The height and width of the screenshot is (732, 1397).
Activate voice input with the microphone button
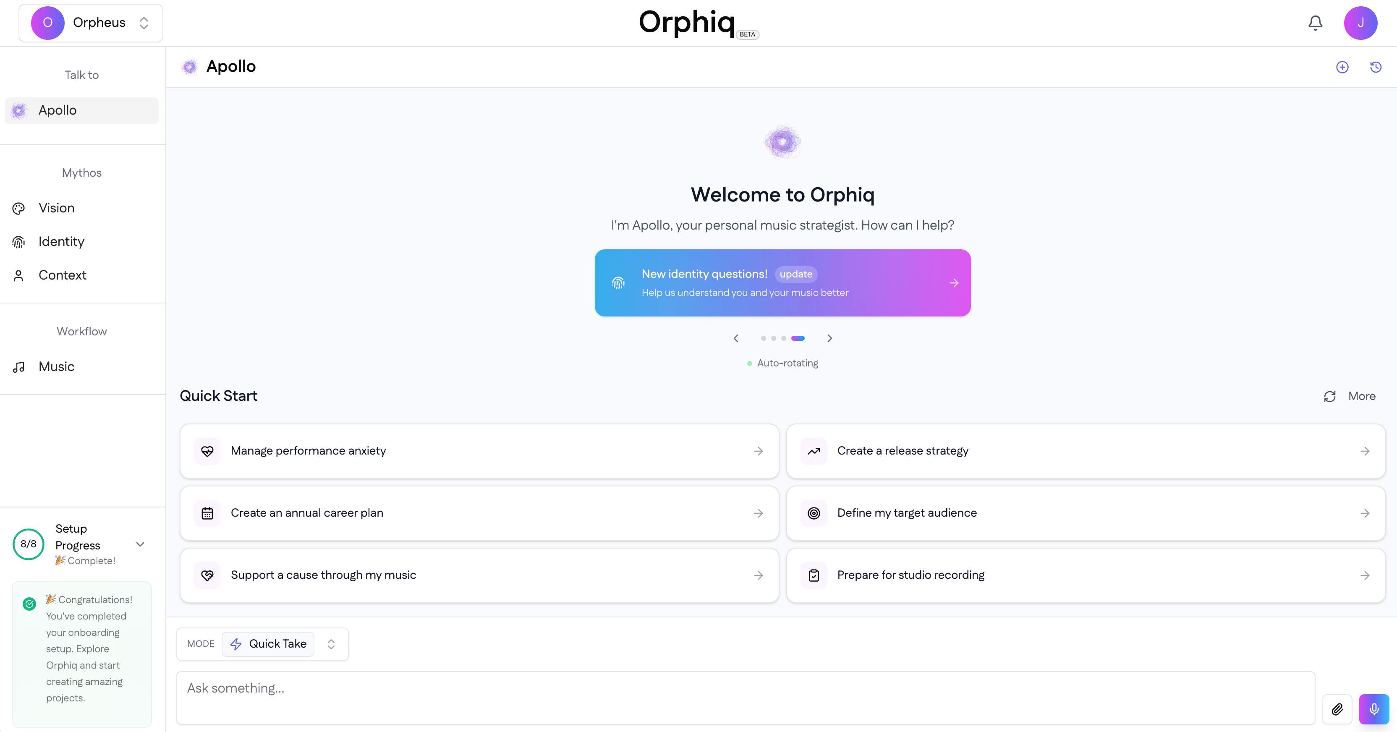coord(1374,708)
